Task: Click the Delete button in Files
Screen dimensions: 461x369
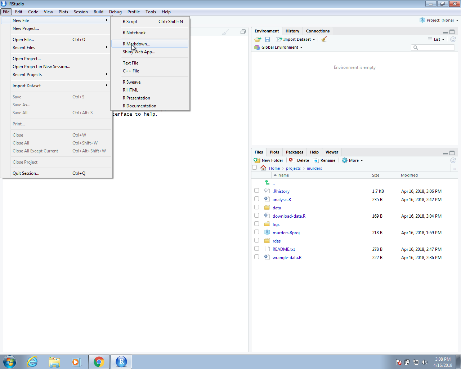Action: 299,160
